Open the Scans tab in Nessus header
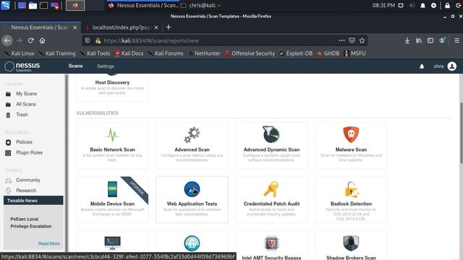Screen dimensions: 463x260 click(75, 66)
